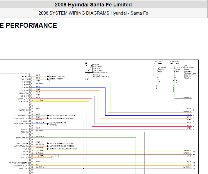Viewport: 208px width, 174px height.
Task: Click the 'UP SHIFT' pin label
Action: pyautogui.click(x=25, y=96)
